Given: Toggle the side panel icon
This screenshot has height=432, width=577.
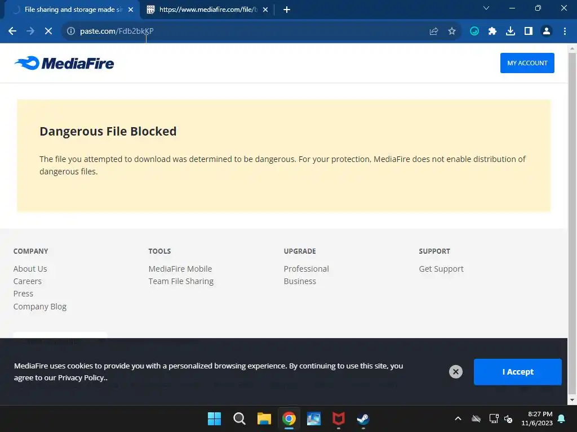Looking at the screenshot, I should click(x=529, y=31).
